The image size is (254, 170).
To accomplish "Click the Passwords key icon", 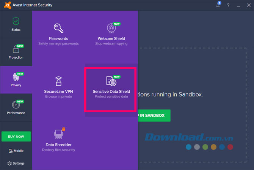I will (x=58, y=28).
